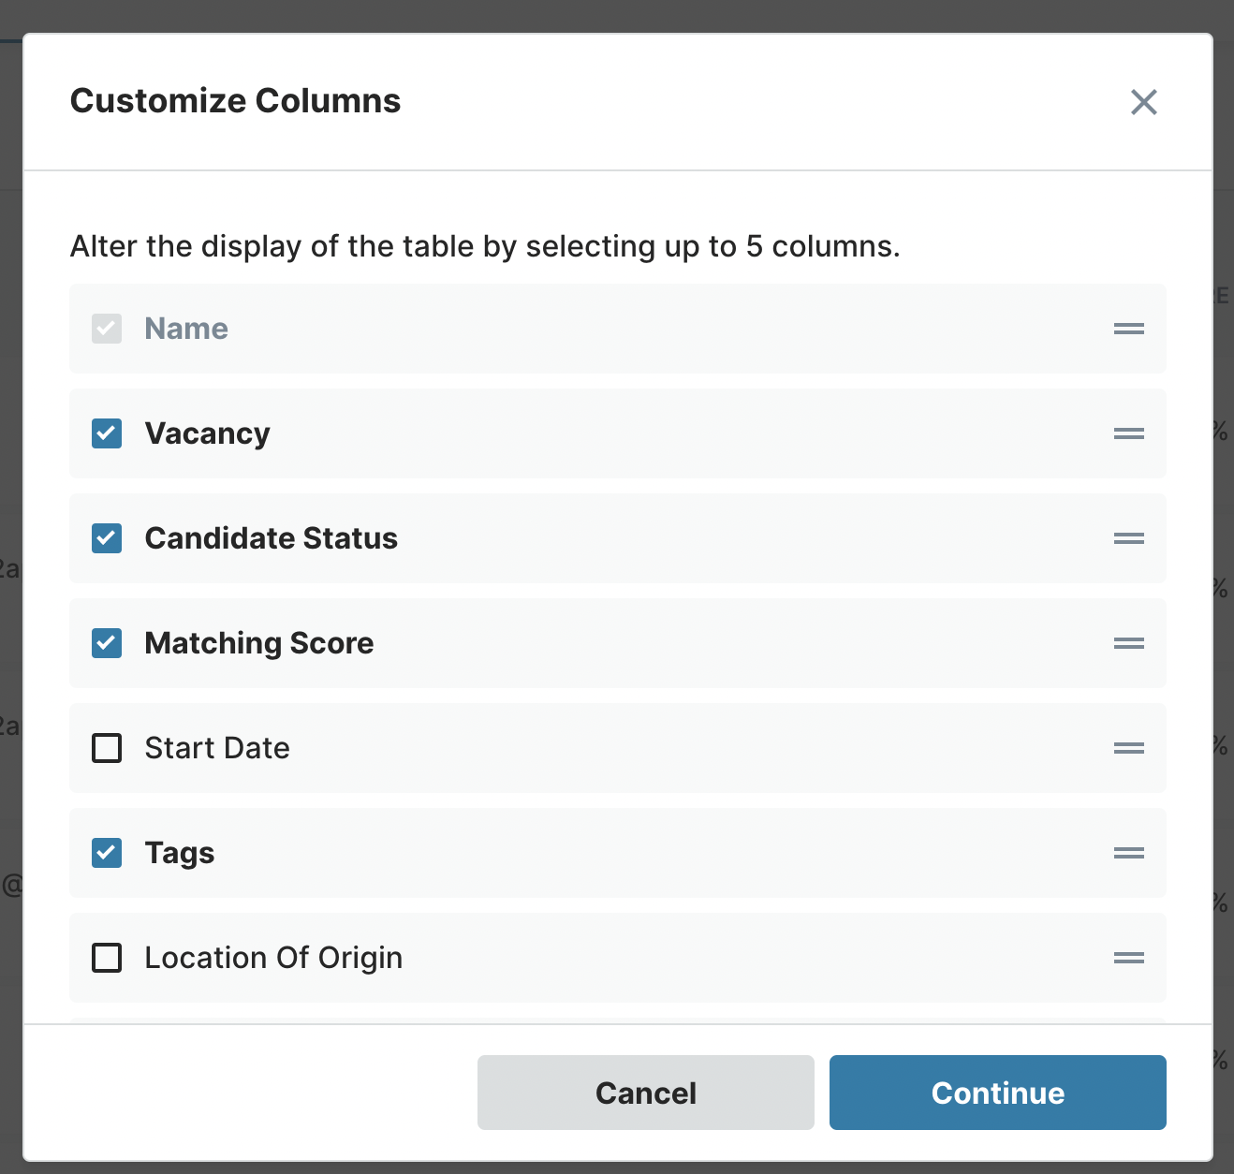The image size is (1234, 1174).
Task: Close the Customize Columns dialog
Action: tap(1143, 102)
